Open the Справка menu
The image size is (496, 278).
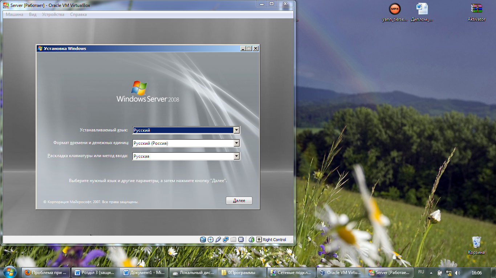click(78, 14)
